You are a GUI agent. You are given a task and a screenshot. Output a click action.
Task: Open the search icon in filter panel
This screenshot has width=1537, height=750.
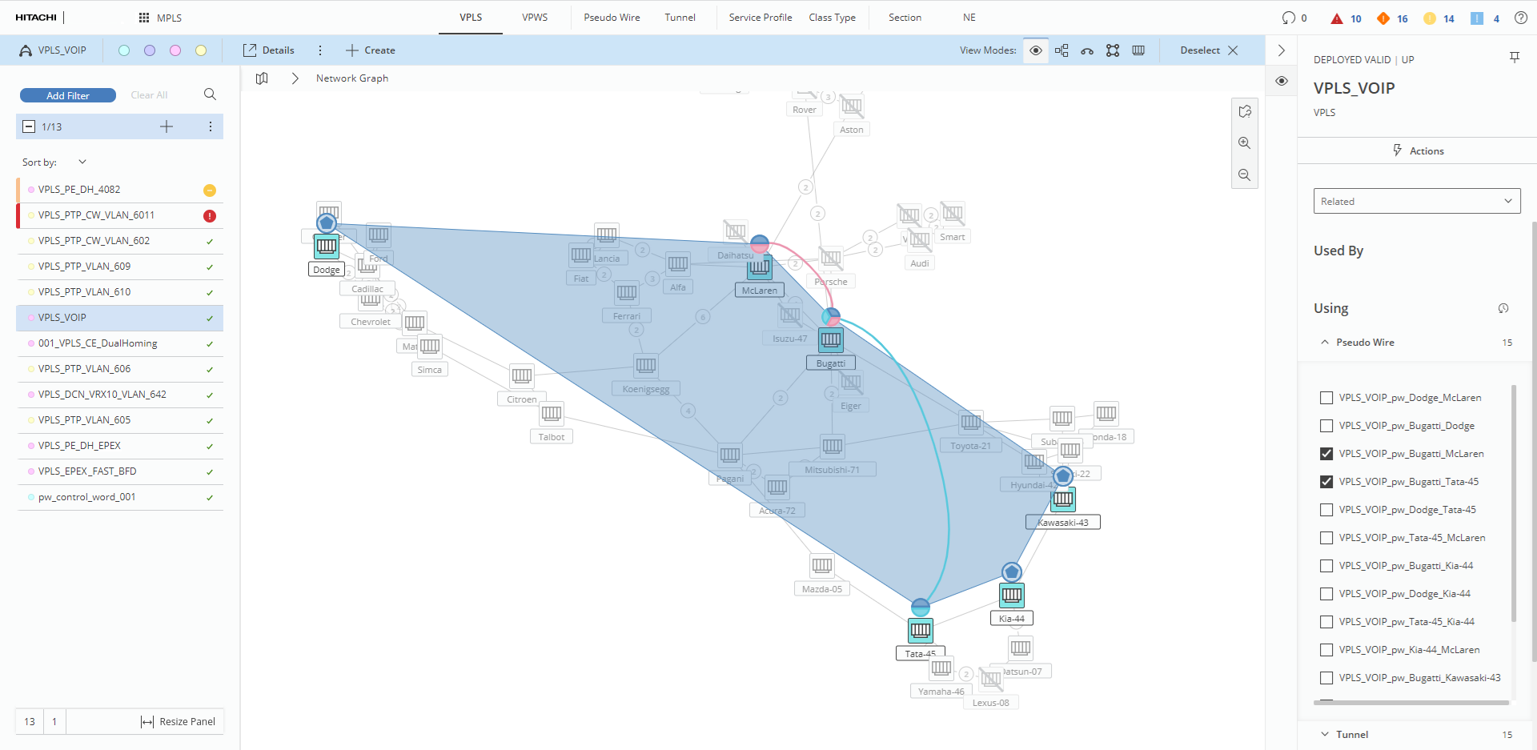click(x=210, y=94)
